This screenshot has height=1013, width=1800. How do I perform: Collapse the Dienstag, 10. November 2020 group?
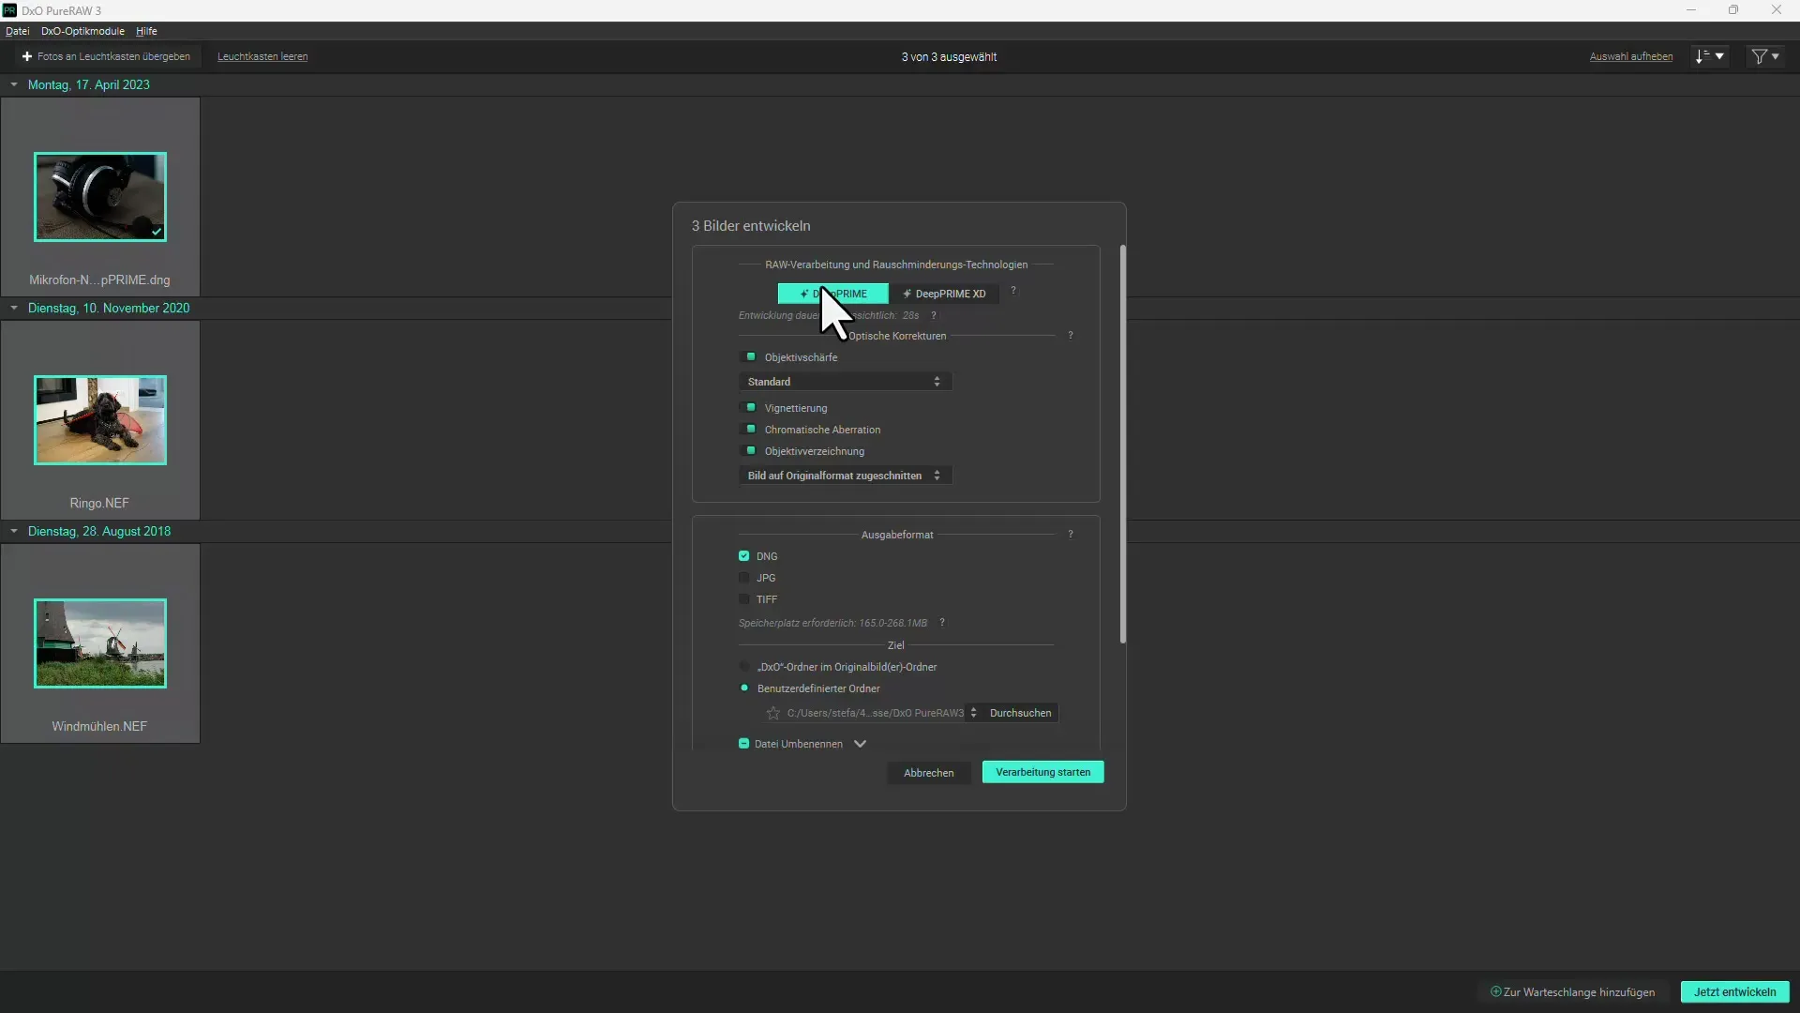(14, 308)
